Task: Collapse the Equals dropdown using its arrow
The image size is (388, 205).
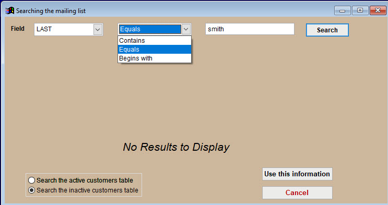Action: (186, 29)
